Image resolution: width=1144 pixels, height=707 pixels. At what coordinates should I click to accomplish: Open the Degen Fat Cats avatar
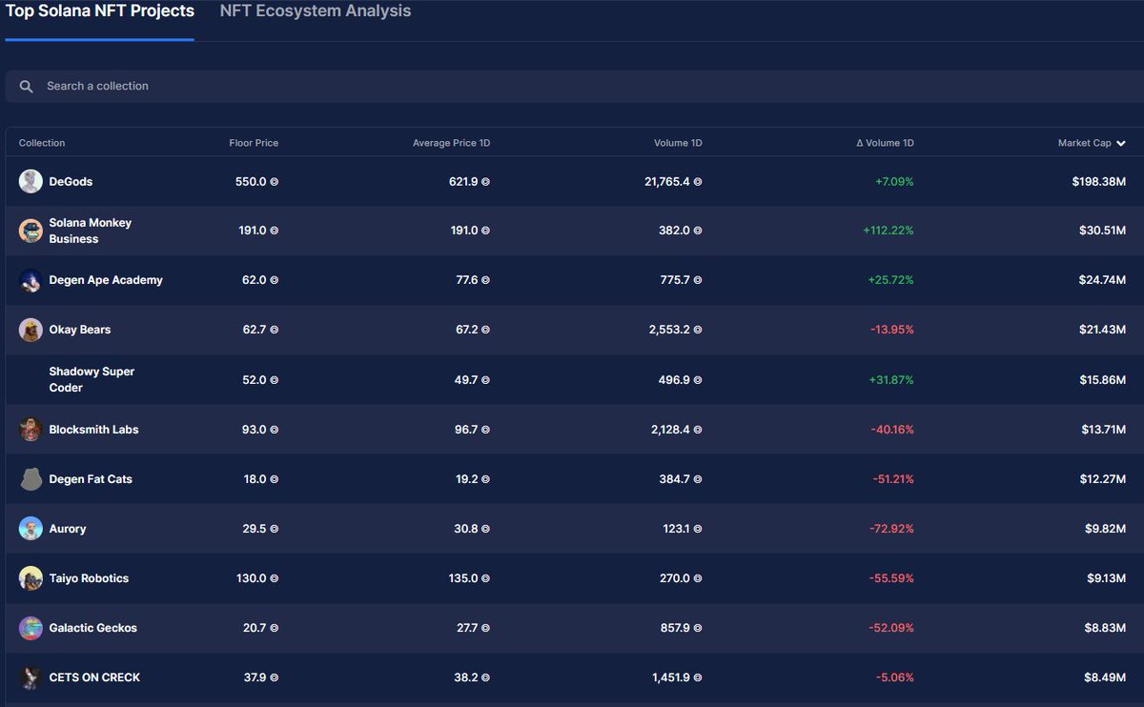31,478
